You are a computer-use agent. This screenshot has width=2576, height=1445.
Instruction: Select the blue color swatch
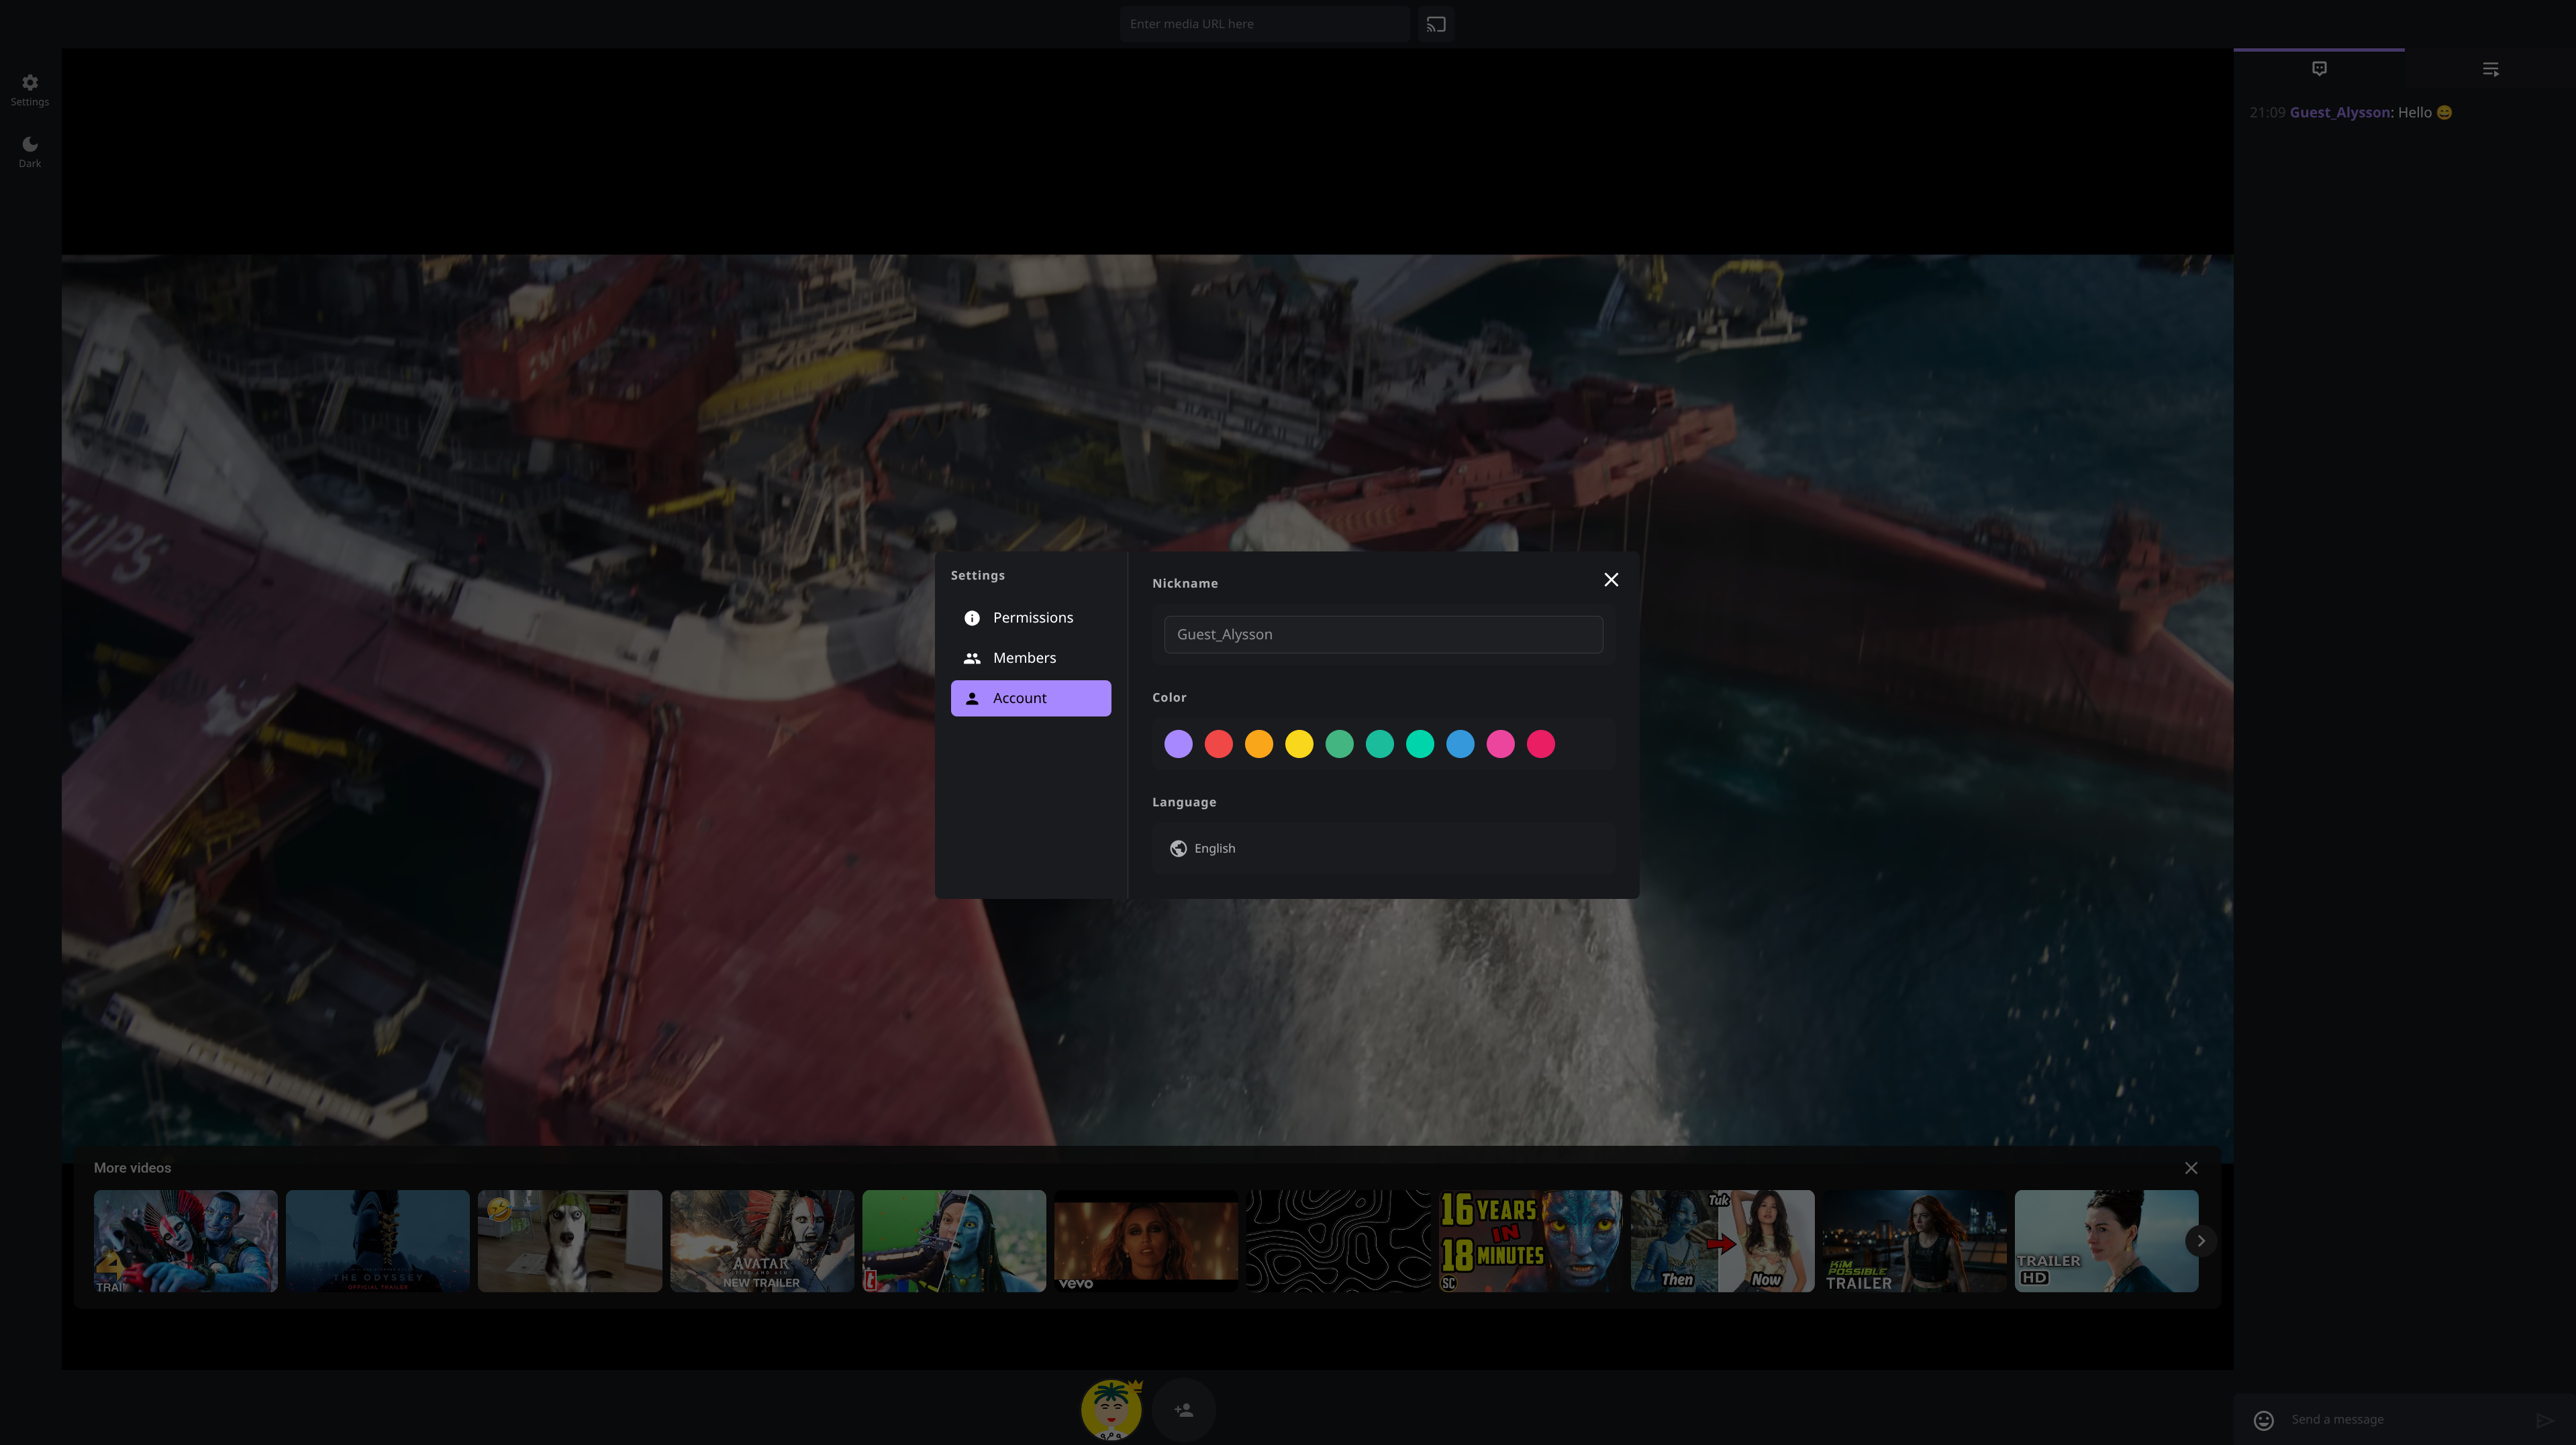pyautogui.click(x=1460, y=743)
